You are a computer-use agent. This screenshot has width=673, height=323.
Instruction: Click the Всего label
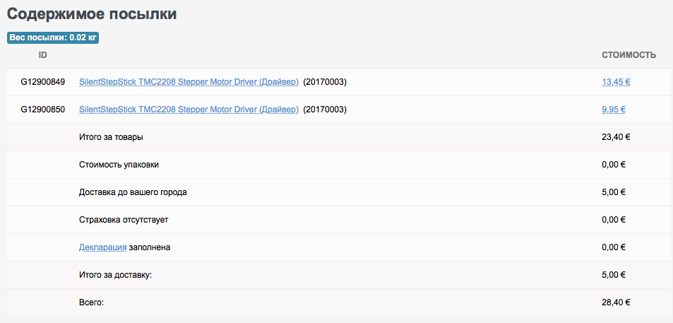91,303
